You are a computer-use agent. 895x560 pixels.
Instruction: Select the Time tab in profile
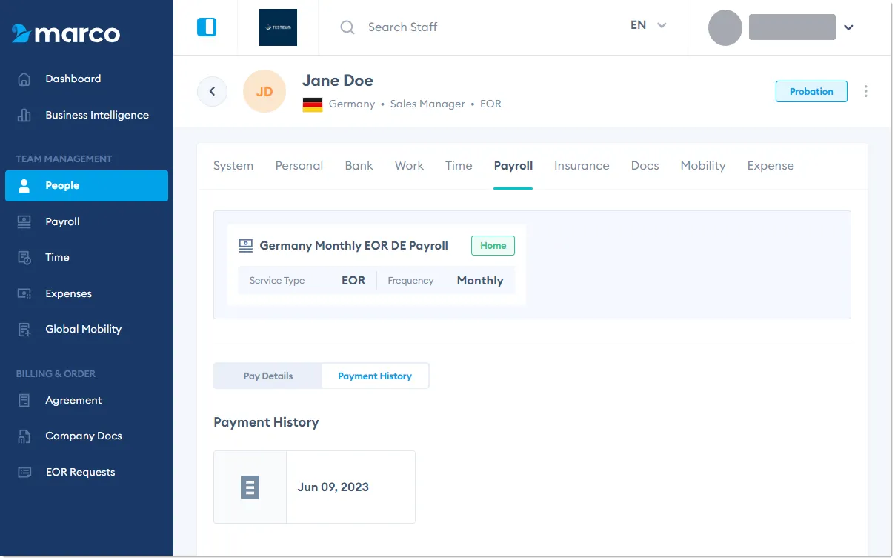pos(459,166)
